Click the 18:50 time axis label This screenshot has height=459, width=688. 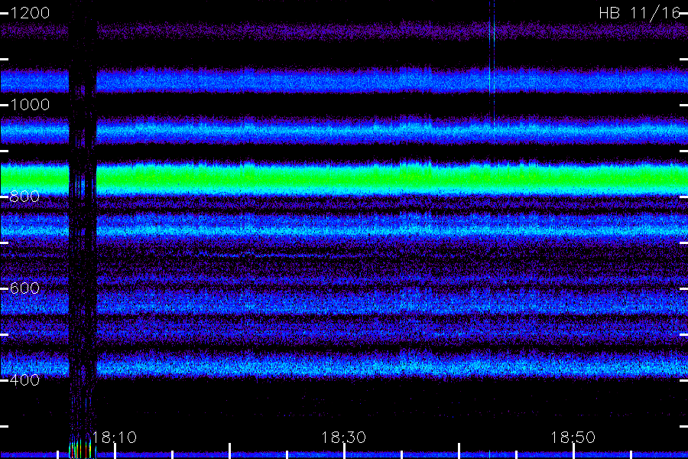coord(573,438)
